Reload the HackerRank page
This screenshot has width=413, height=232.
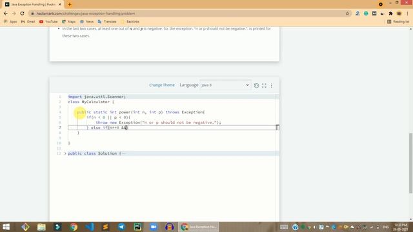22,14
